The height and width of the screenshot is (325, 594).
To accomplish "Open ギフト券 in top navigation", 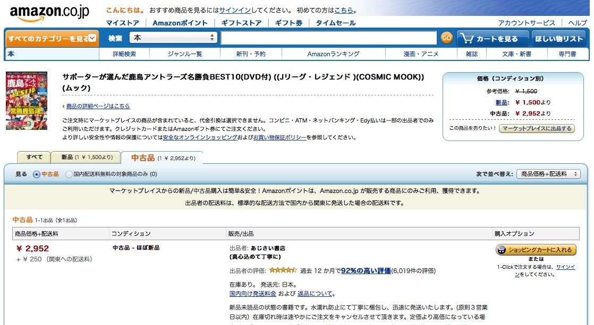I will (x=288, y=23).
